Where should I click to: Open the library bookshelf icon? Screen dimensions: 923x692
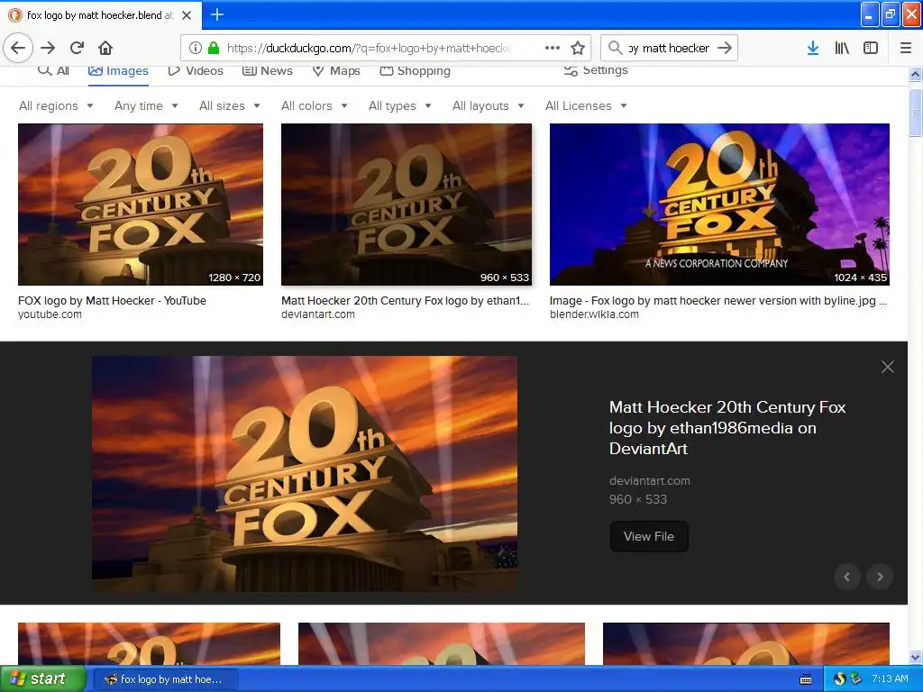(842, 48)
